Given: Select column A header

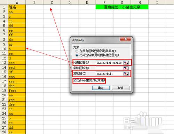Looking at the screenshot, I should (x=17, y=2).
